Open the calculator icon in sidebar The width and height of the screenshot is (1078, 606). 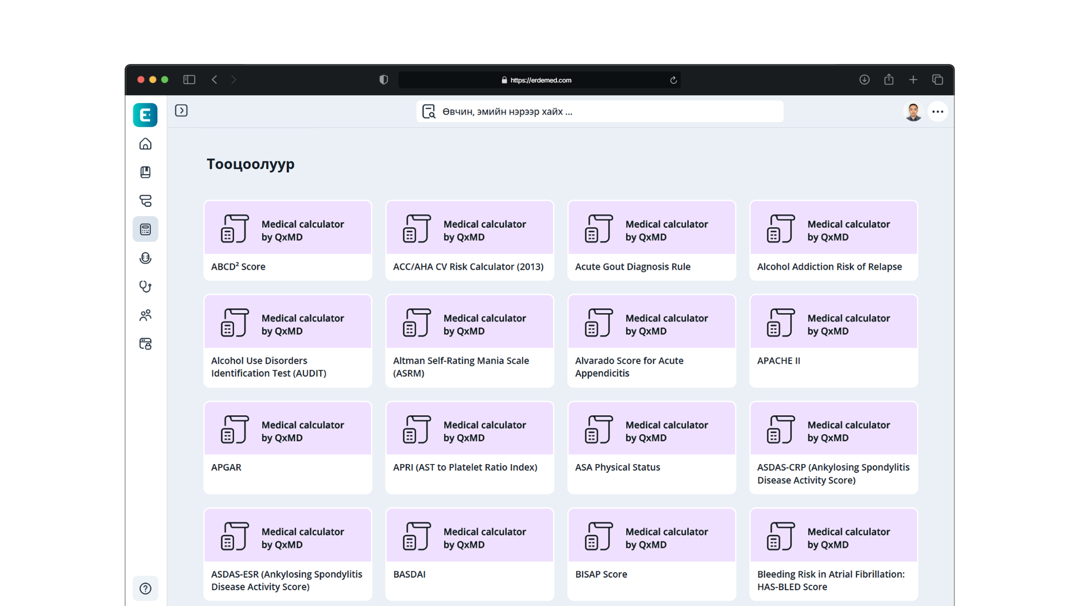click(x=145, y=229)
